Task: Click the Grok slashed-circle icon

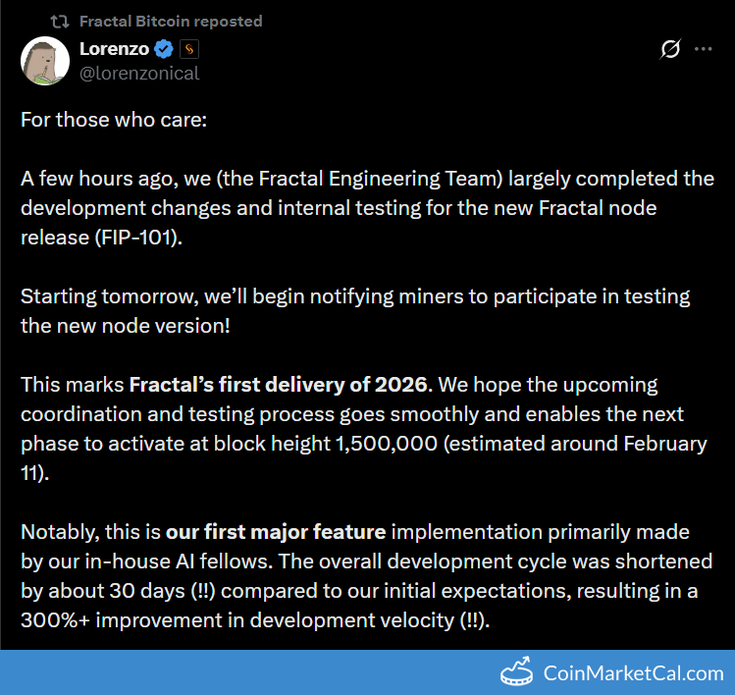Action: click(671, 49)
